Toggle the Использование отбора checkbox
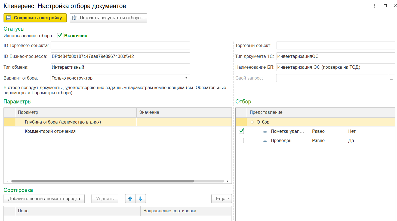 [60, 36]
